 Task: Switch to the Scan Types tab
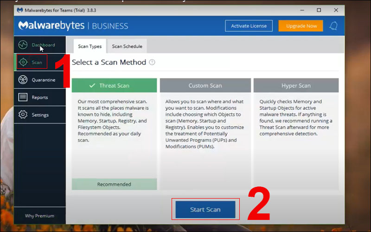point(90,46)
